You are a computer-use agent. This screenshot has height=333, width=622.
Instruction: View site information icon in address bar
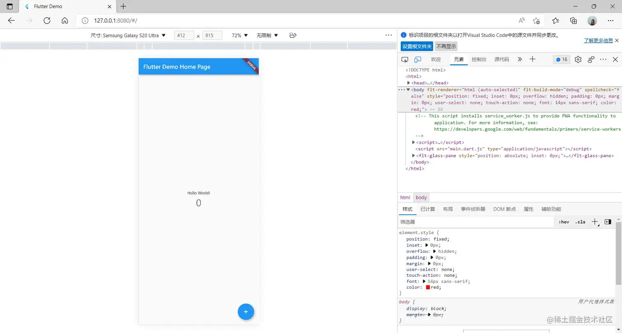coord(85,21)
